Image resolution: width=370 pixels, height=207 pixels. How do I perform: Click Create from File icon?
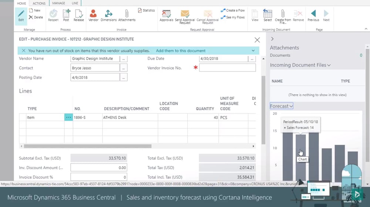click(x=283, y=13)
